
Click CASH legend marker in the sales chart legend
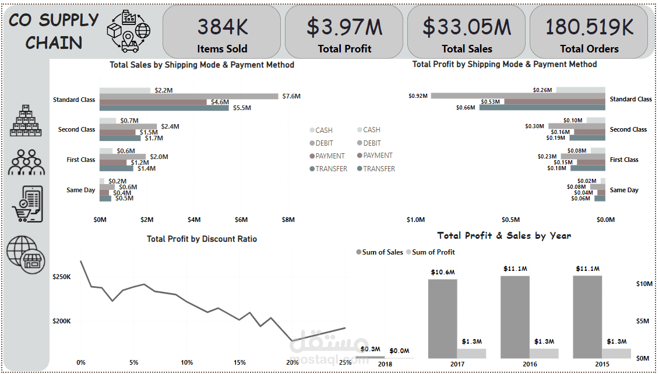tap(312, 130)
